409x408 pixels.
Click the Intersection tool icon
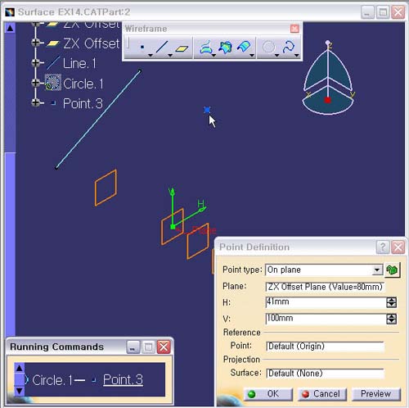[x=225, y=48]
